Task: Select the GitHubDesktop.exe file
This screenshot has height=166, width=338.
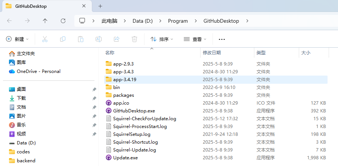Action: point(134,111)
